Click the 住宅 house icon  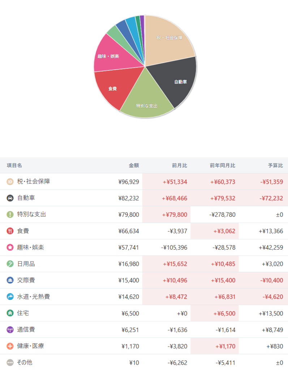pyautogui.click(x=10, y=313)
